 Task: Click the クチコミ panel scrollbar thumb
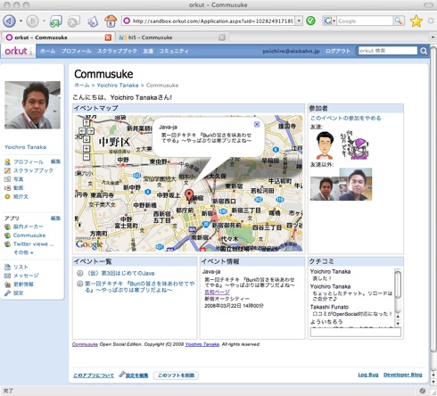pyautogui.click(x=398, y=285)
